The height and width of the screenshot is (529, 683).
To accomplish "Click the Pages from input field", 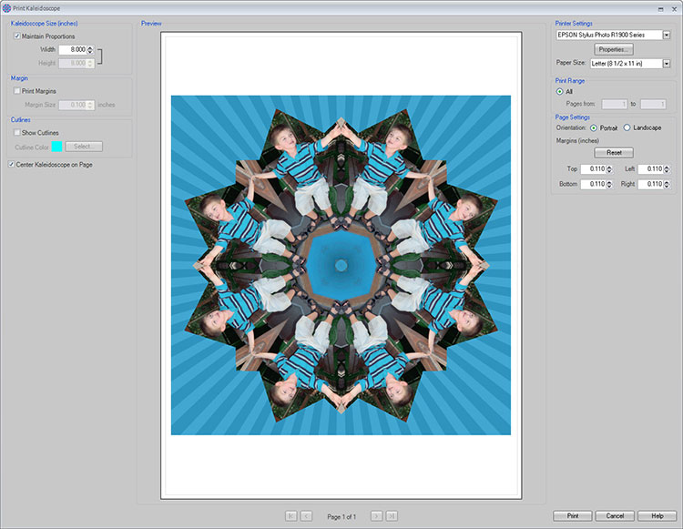I will click(x=614, y=104).
